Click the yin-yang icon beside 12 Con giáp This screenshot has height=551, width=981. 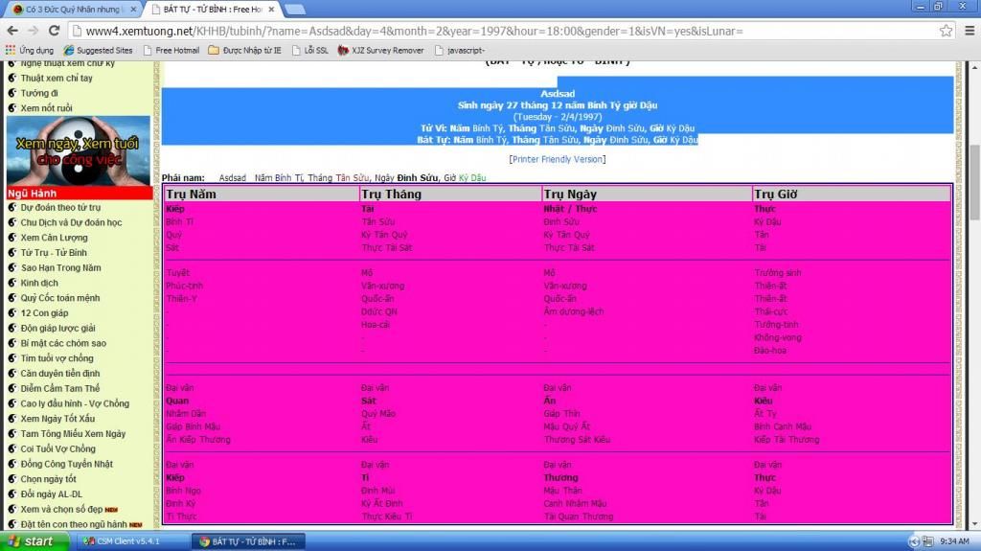coord(11,312)
